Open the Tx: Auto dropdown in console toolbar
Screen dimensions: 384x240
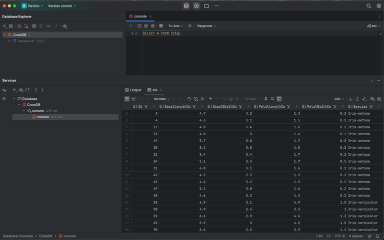[175, 26]
